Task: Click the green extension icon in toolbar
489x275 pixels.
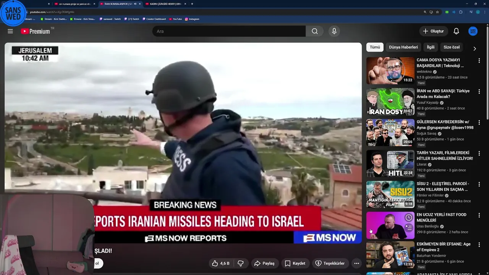Action: pyautogui.click(x=447, y=12)
